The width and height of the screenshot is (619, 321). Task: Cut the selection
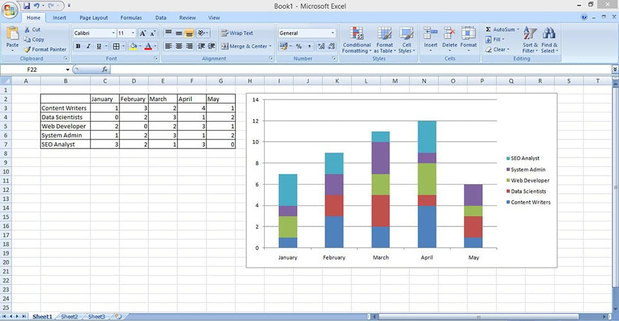[x=32, y=30]
